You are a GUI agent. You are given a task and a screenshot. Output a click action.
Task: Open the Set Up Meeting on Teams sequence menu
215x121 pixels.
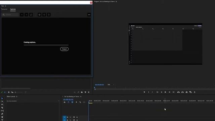point(81,96)
